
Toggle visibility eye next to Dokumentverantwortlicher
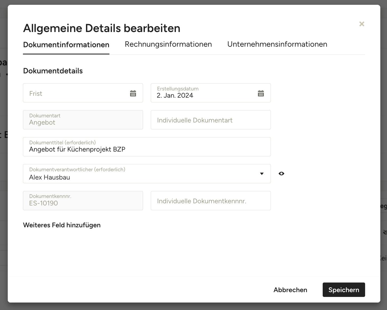click(x=281, y=174)
